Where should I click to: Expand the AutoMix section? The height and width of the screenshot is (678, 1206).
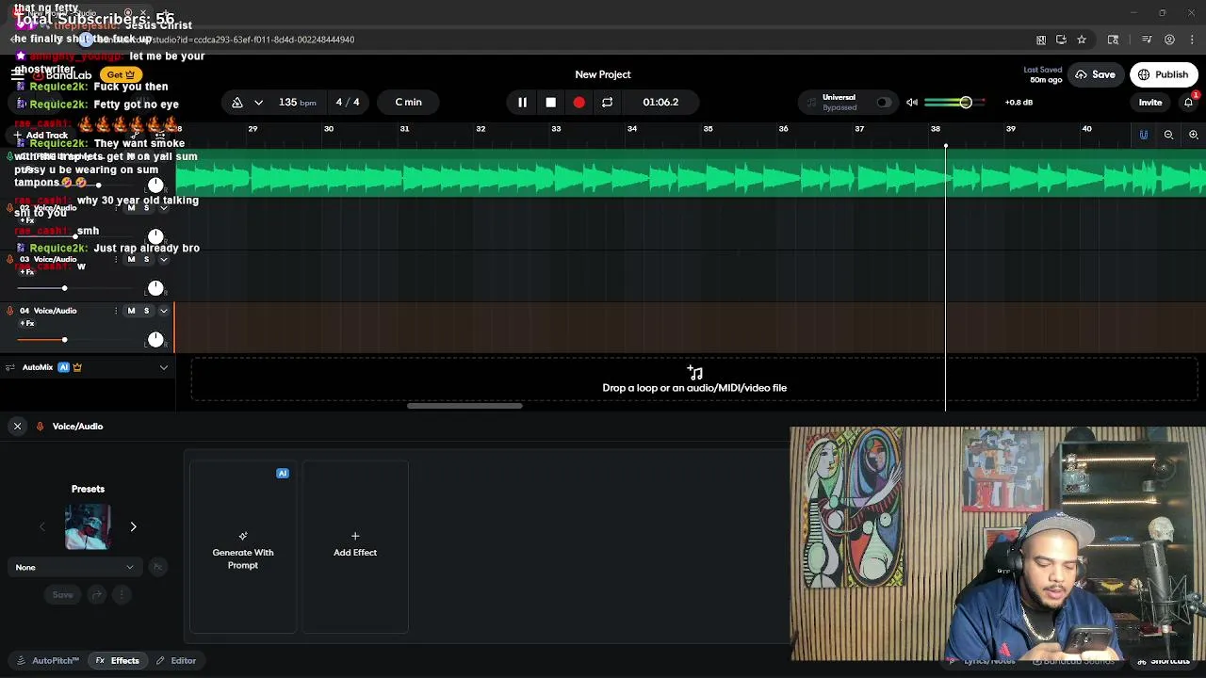(x=163, y=367)
